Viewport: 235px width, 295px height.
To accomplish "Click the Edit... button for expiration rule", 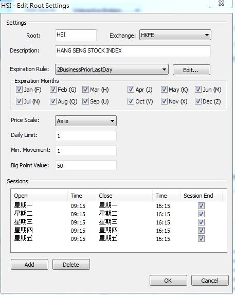I will (x=191, y=70).
